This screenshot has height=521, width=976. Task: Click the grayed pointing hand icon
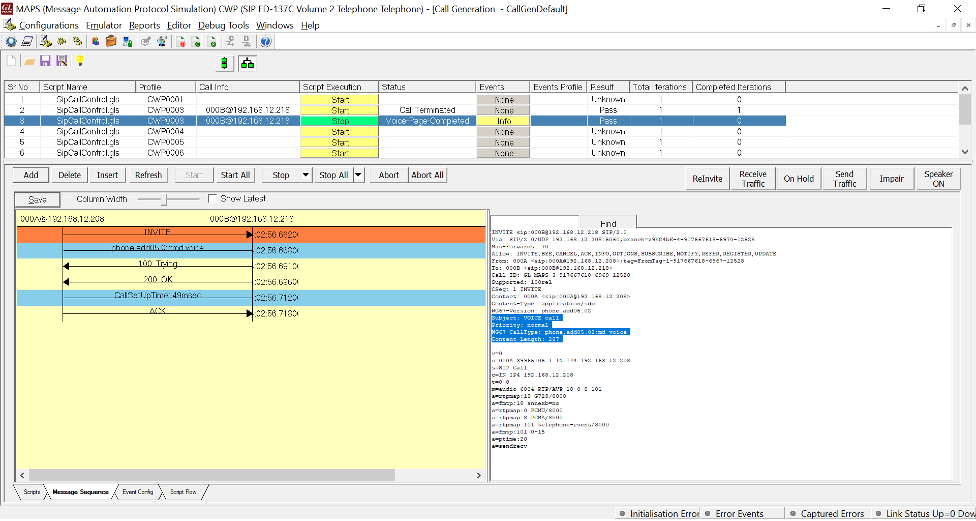pos(146,42)
